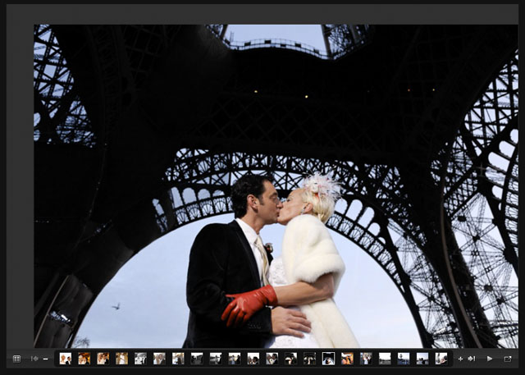The height and width of the screenshot is (375, 525).
Task: Select the orange thumbnail right of highlighted one
Action: click(347, 359)
